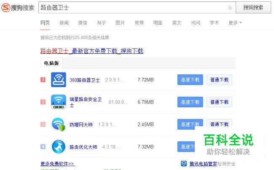The image size is (274, 170).
Task: Click the 腾讯电脑管家 shield icon
Action: [184, 164]
